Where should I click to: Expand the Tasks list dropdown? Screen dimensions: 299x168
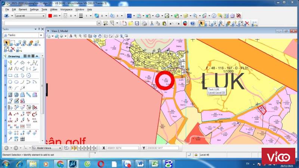[41, 35]
